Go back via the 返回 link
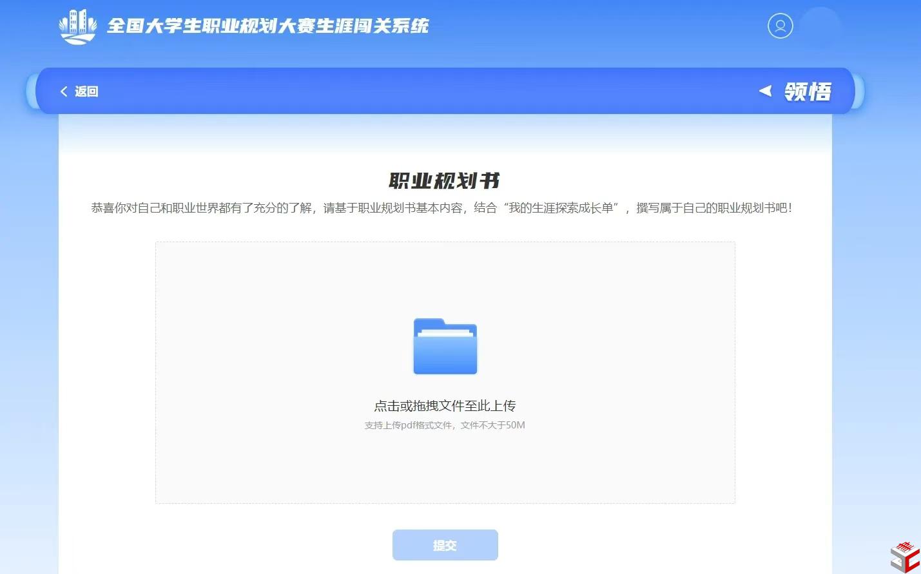 click(x=86, y=91)
